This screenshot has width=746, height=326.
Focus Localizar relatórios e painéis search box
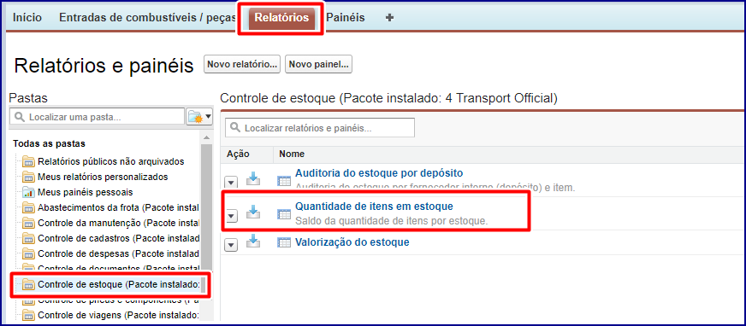tap(320, 128)
